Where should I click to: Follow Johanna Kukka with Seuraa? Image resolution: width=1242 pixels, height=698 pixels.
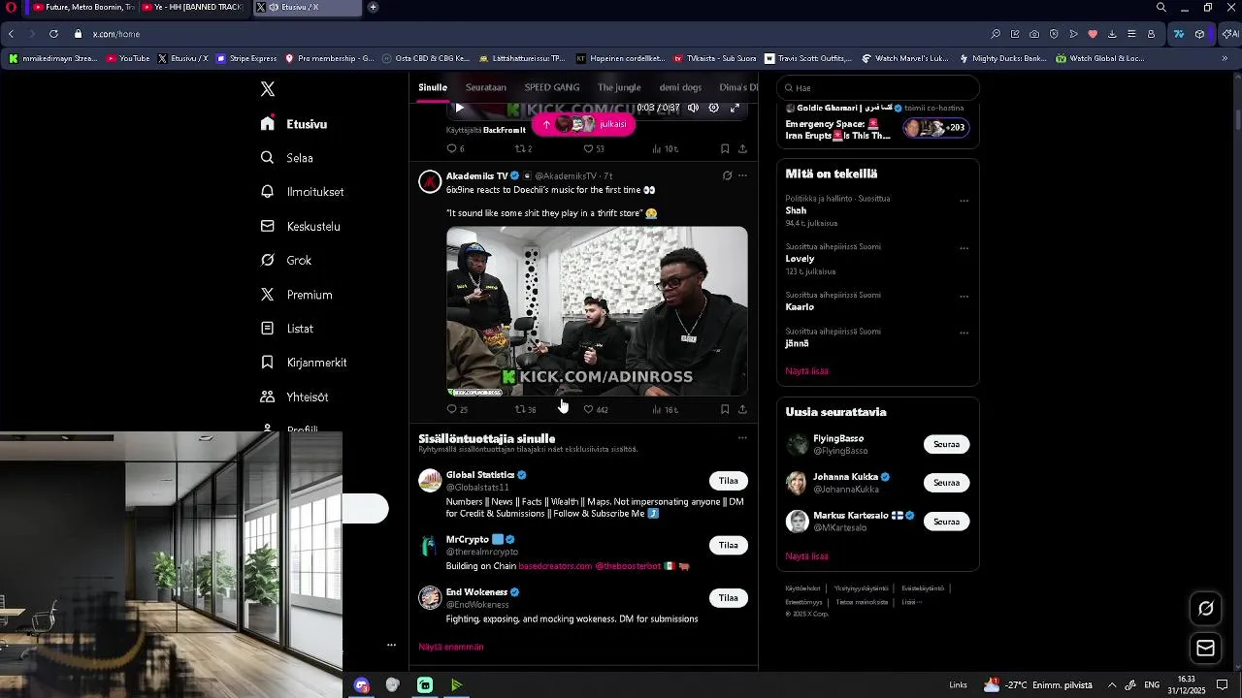(946, 483)
